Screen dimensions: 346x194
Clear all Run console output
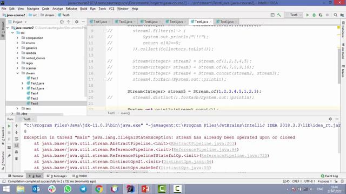point(16,158)
